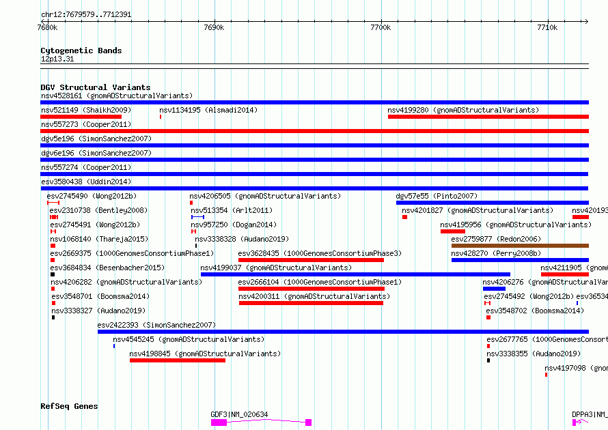Click the esv2669375 1000GenomesConsortiumPhase1 label
The height and width of the screenshot is (430, 608).
(x=132, y=253)
